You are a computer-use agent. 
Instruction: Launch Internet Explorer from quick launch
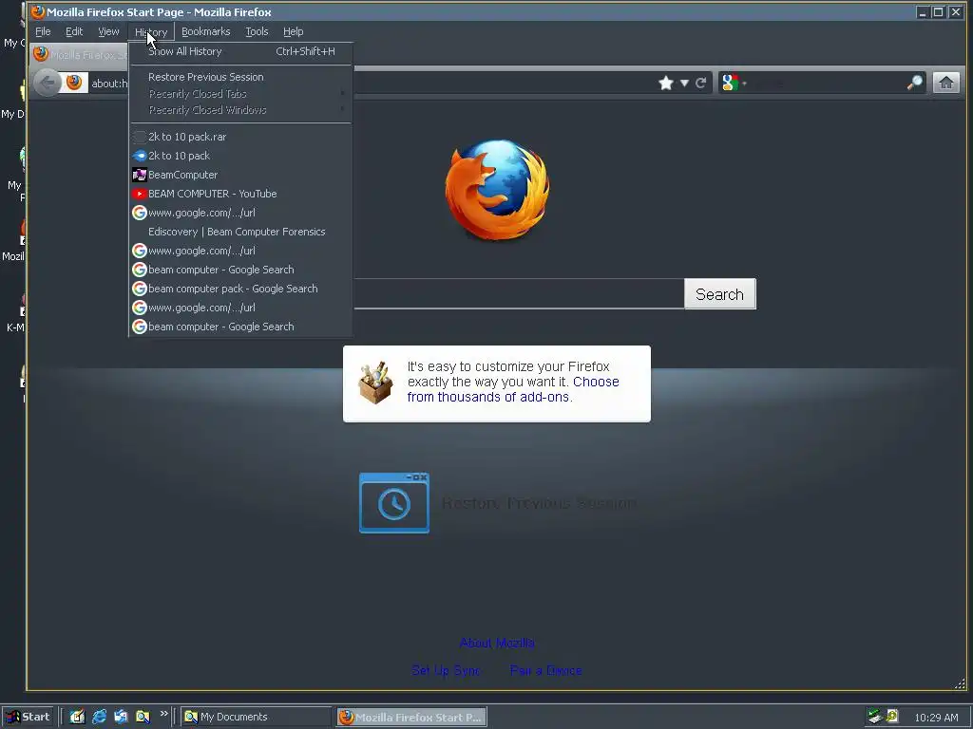(99, 717)
